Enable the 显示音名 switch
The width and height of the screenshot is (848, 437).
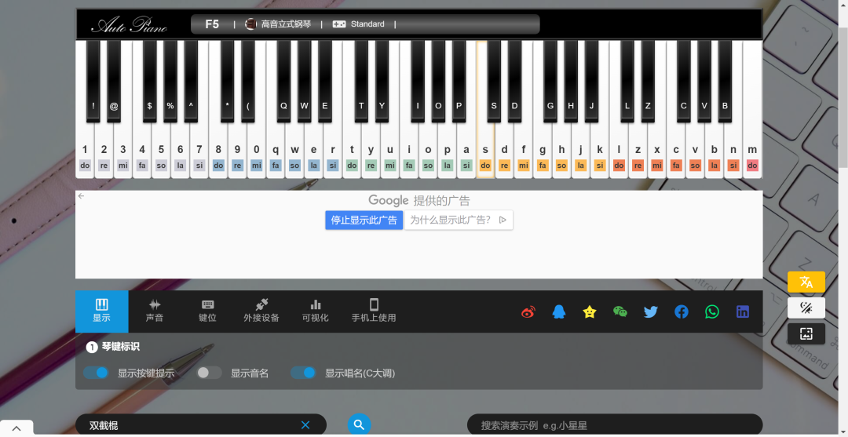209,373
